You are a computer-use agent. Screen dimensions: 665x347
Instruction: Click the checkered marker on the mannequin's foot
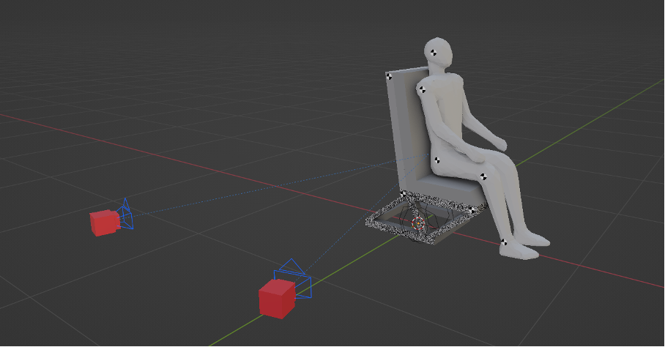click(504, 242)
